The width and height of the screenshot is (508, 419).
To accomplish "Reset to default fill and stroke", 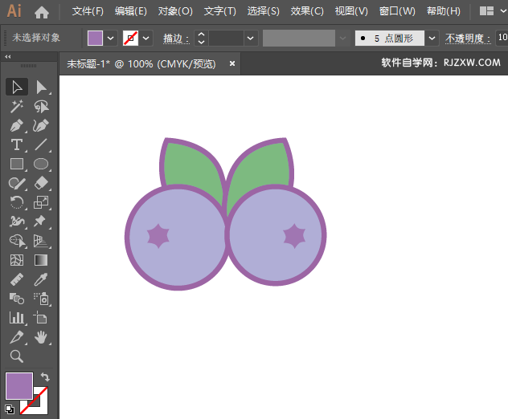I will point(9,408).
